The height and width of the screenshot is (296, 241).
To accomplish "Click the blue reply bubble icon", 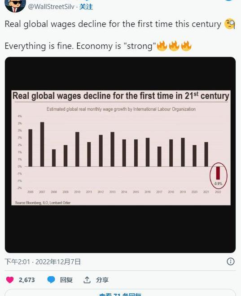I will pyautogui.click(x=51, y=279).
